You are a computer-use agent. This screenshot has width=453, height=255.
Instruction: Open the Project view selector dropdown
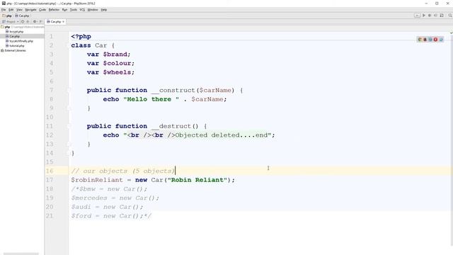11,21
